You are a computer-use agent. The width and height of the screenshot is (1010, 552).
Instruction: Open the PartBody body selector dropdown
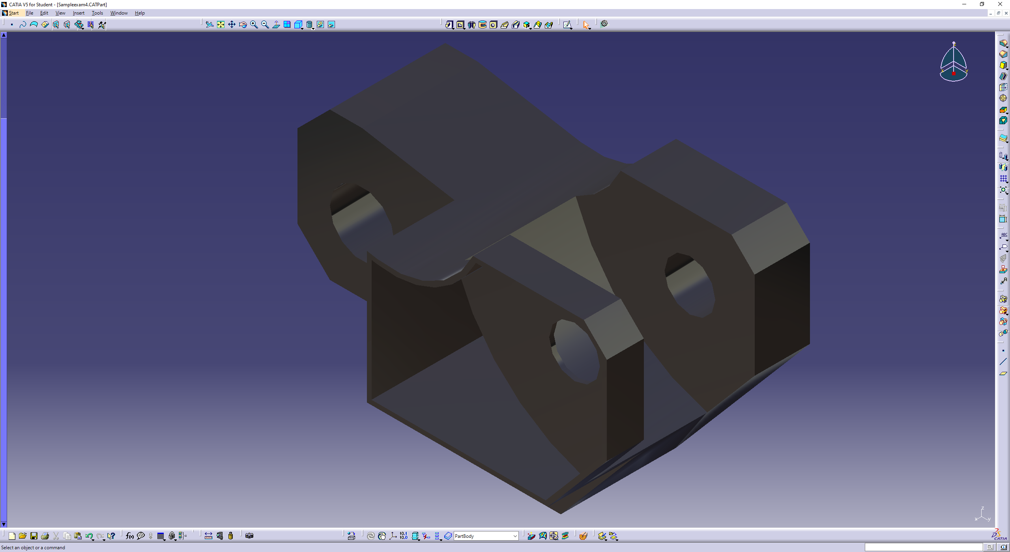[515, 536]
